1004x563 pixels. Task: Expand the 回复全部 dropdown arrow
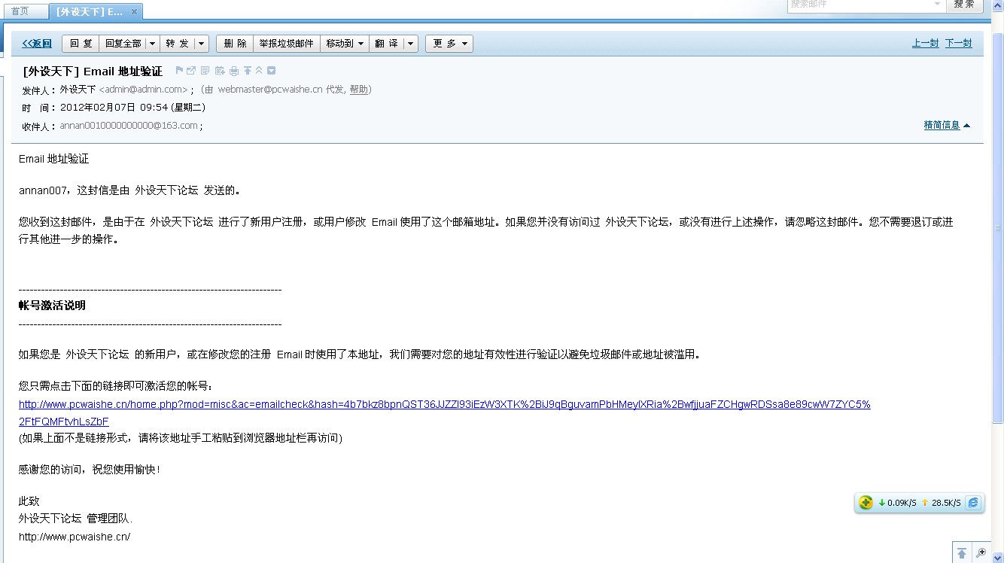point(153,44)
